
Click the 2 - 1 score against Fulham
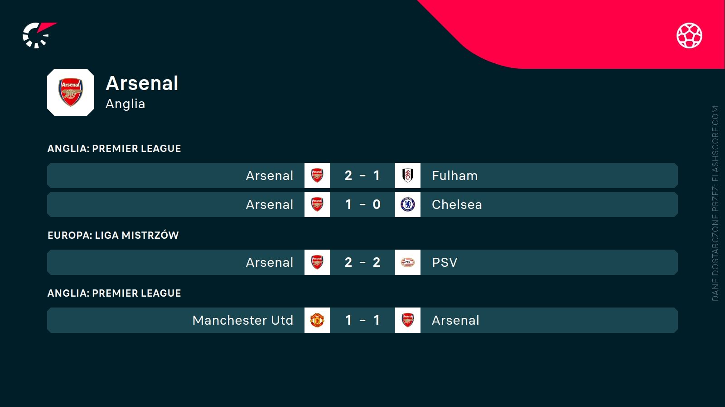pyautogui.click(x=362, y=175)
